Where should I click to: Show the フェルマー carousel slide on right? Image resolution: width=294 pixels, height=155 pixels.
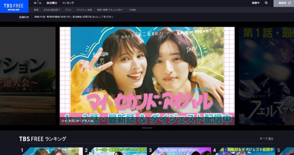(x=266, y=76)
